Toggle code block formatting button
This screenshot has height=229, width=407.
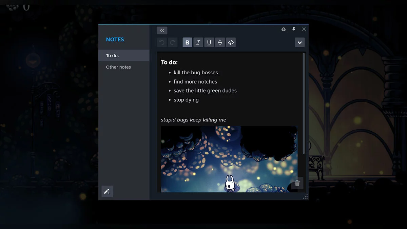231,42
